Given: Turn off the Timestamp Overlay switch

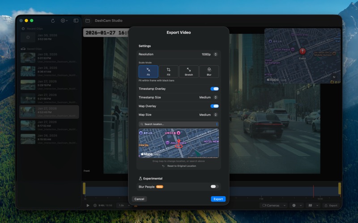Looking at the screenshot, I should click(x=215, y=89).
